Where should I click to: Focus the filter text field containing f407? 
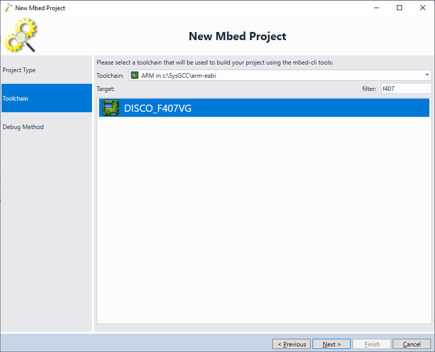406,89
